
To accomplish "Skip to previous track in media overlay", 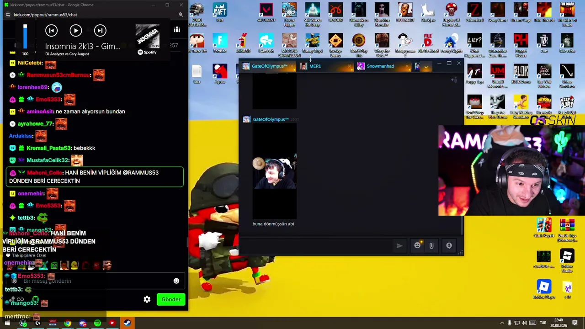I will coord(51,31).
